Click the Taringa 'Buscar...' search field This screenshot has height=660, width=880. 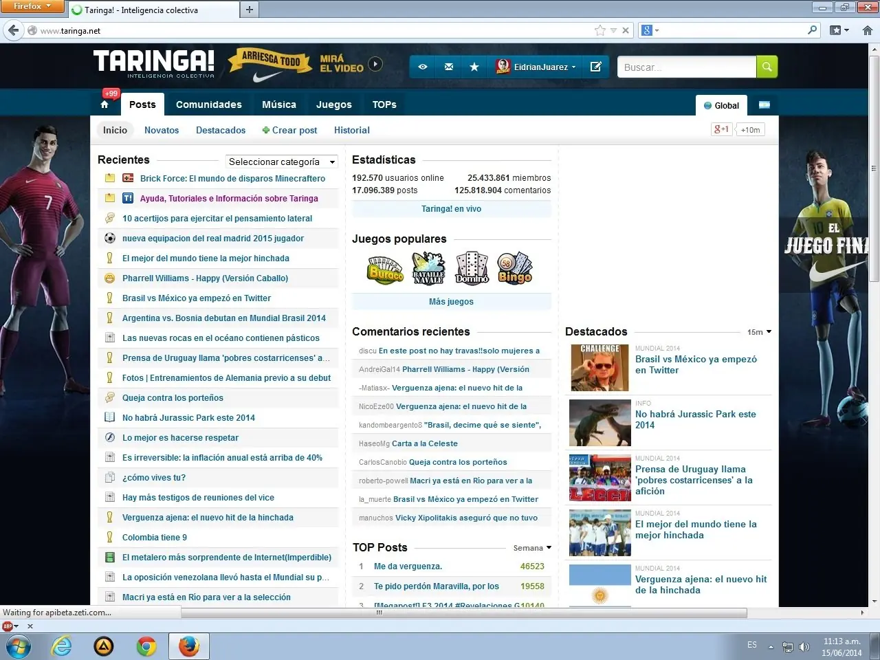tap(687, 67)
